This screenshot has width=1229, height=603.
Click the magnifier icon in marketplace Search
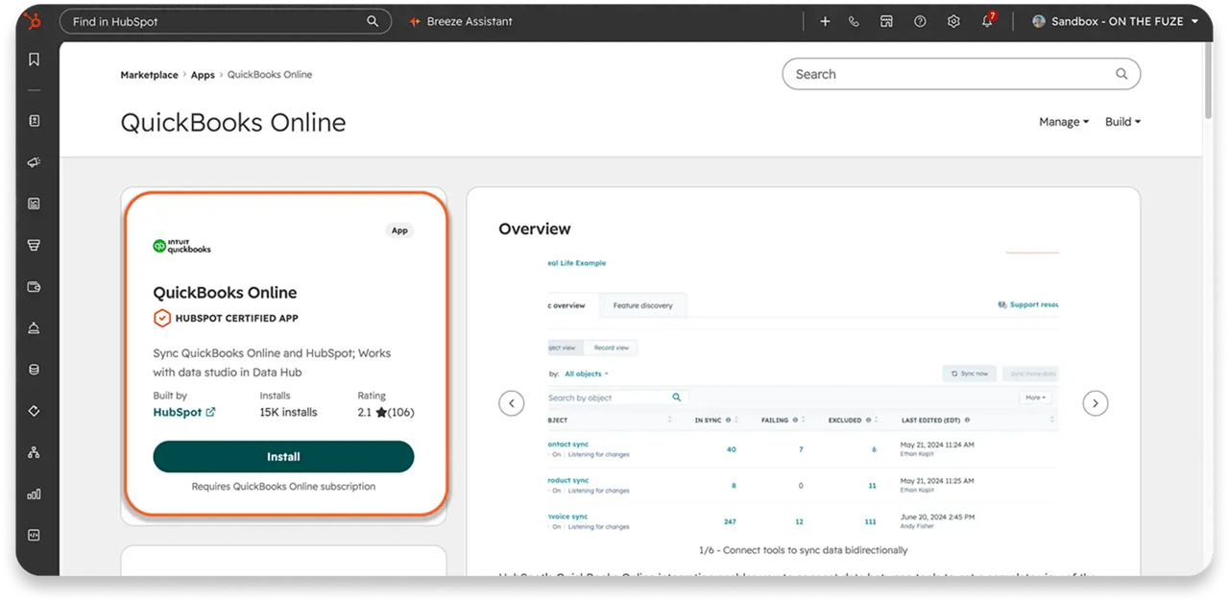[x=1121, y=74]
